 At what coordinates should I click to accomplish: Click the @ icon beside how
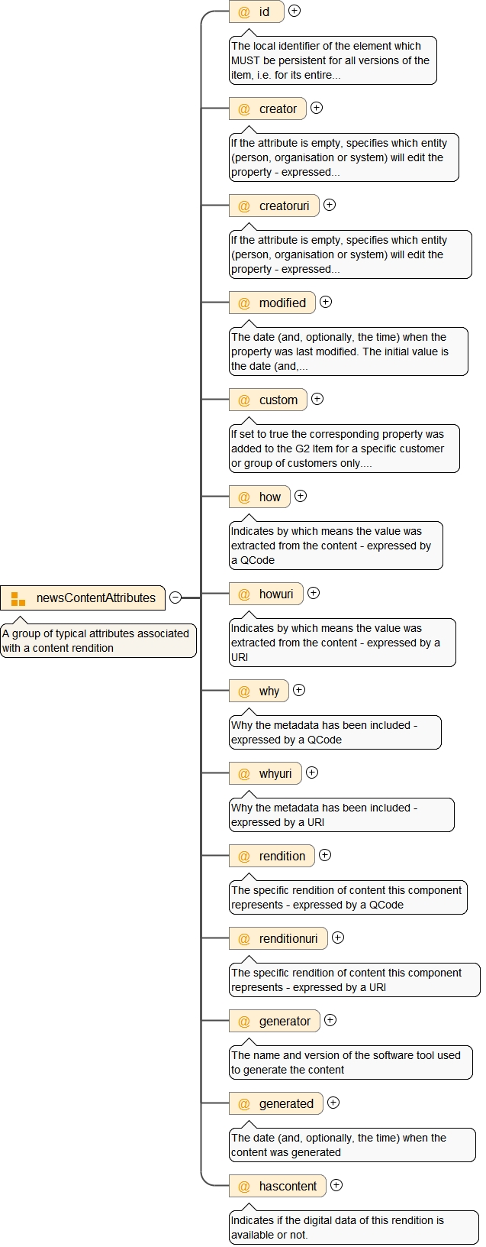tap(244, 497)
